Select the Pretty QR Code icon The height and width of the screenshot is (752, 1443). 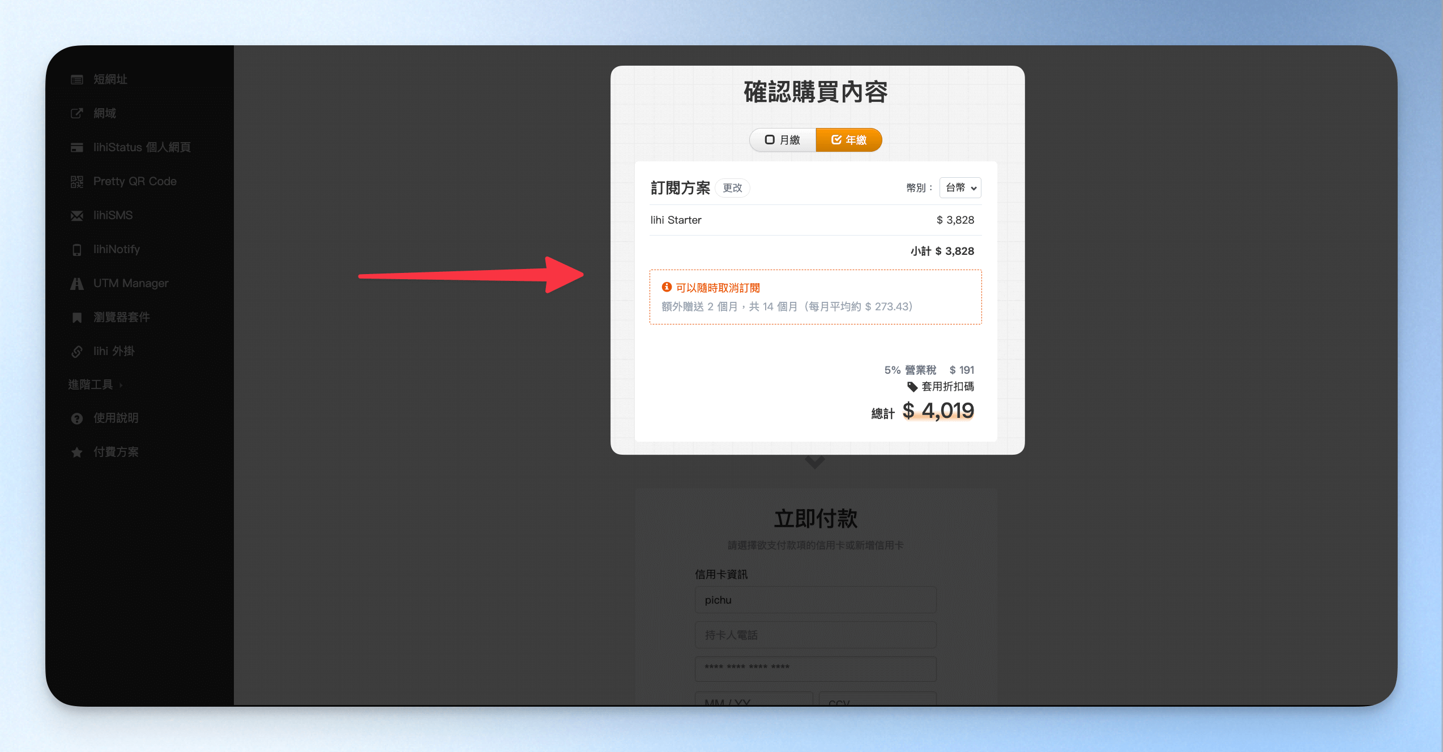coord(77,182)
